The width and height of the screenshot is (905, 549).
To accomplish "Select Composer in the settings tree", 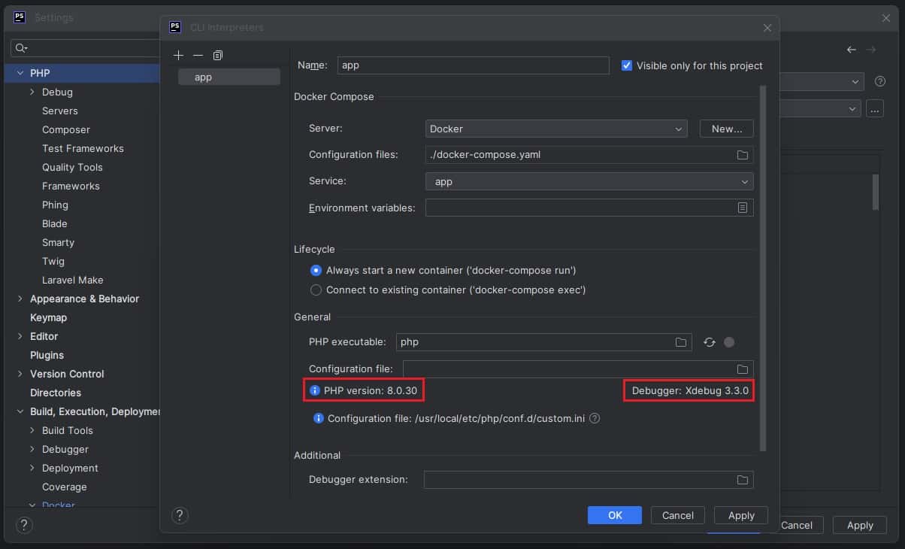I will tap(66, 129).
